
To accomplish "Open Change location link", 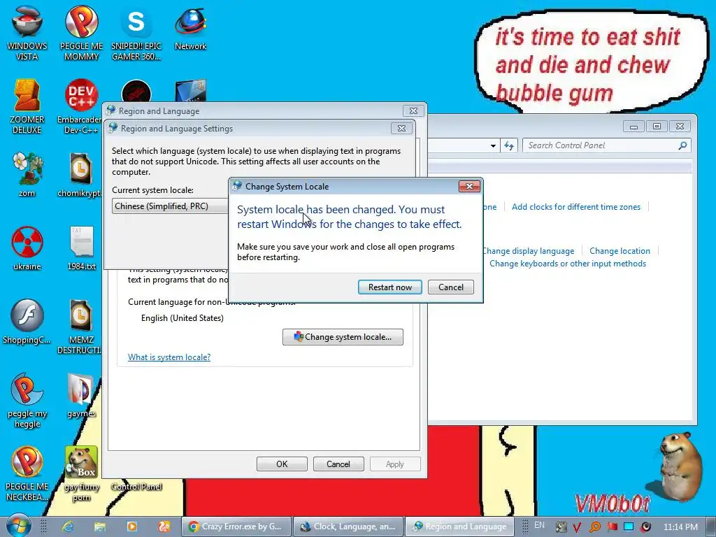I will point(620,251).
